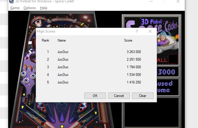The width and height of the screenshot is (198, 128).
Task: Open the Help menu
Action: click(44, 8)
